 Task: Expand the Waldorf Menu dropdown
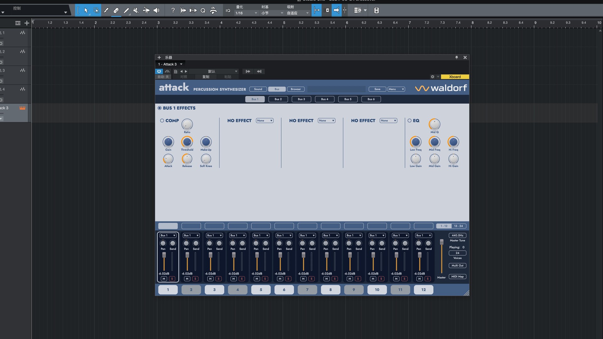(x=396, y=89)
